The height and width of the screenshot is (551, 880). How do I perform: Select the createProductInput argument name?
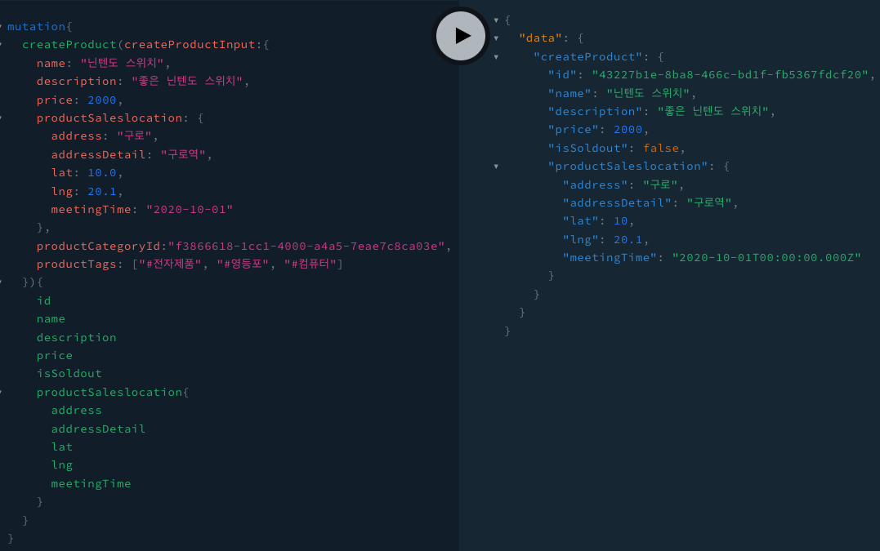(x=190, y=45)
